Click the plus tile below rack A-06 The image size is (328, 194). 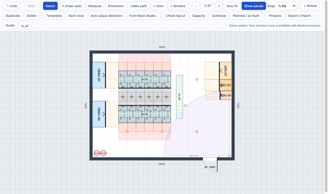(x=167, y=97)
